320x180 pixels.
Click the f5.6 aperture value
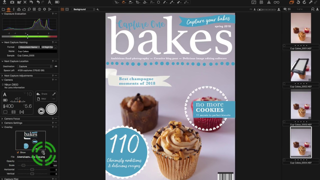coord(27,106)
